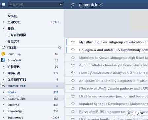Open 仪表盘 dashboard
This screenshot has width=148, height=120.
(x=12, y=16)
